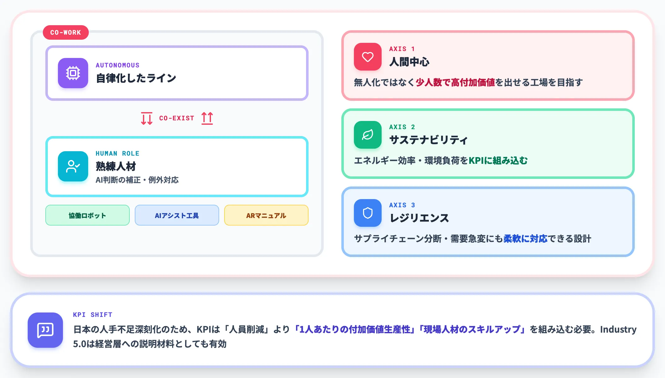Click the サステナビリティ heading
665x378 pixels.
(x=429, y=140)
